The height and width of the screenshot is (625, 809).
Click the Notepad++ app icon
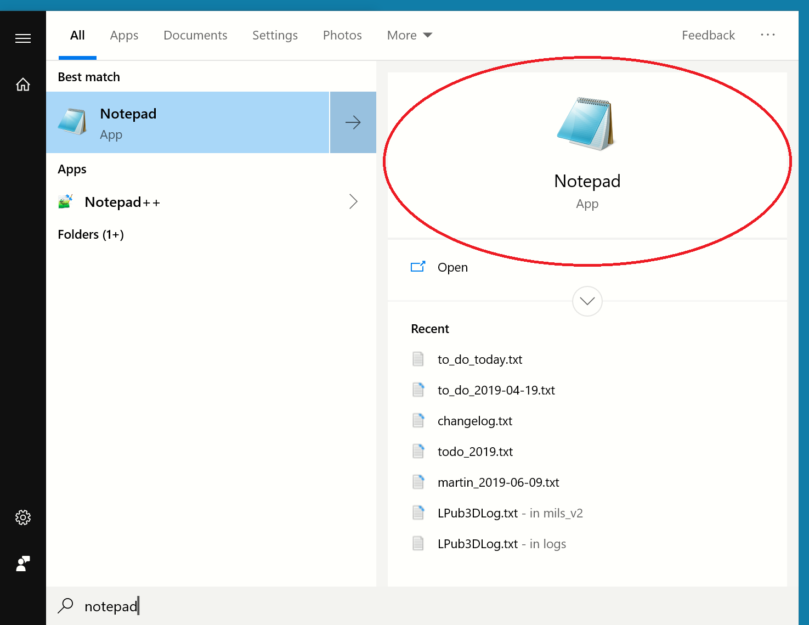click(65, 201)
